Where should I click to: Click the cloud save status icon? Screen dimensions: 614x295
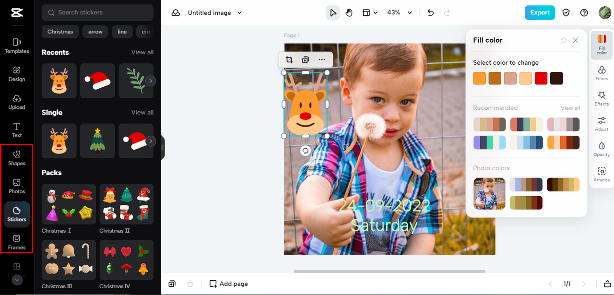pos(176,13)
